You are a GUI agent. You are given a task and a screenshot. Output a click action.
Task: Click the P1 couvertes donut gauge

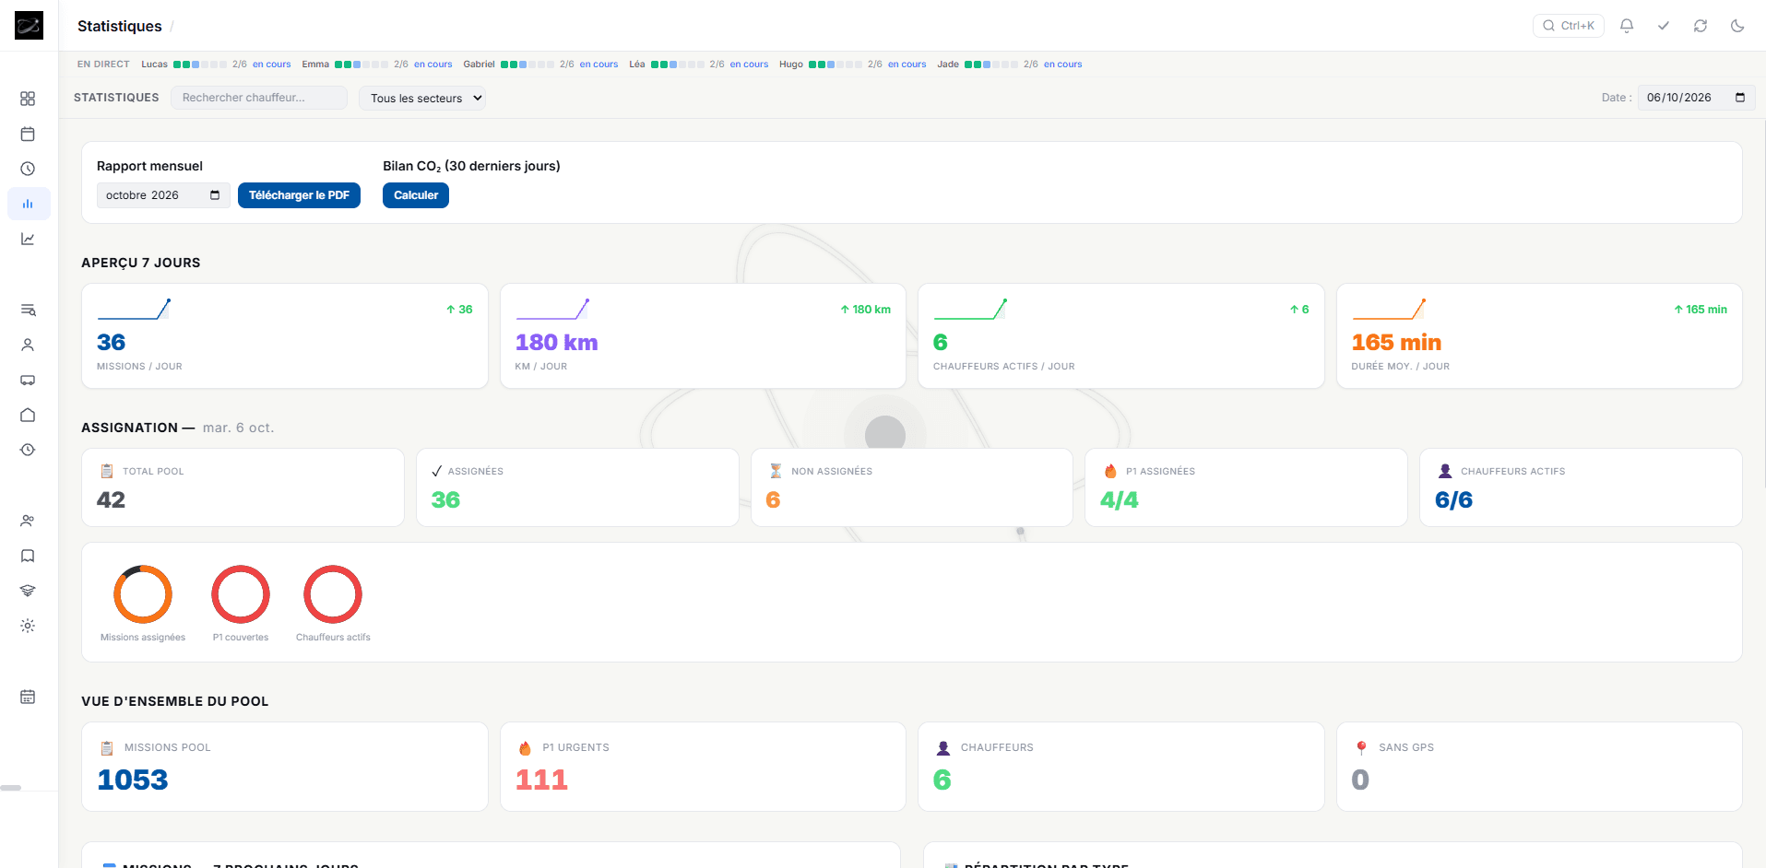(x=241, y=594)
